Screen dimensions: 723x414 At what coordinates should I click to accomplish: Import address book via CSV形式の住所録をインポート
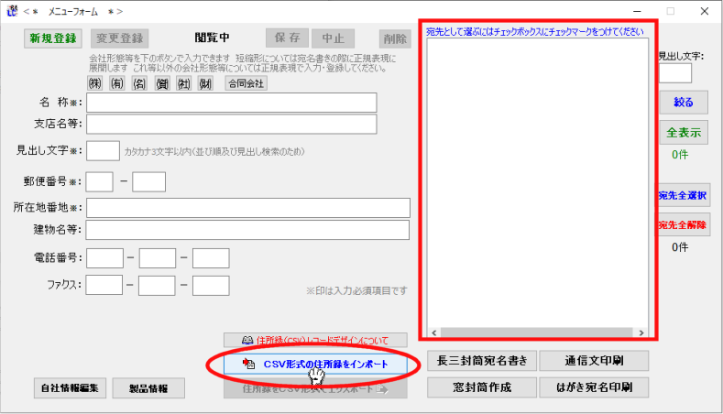point(314,364)
